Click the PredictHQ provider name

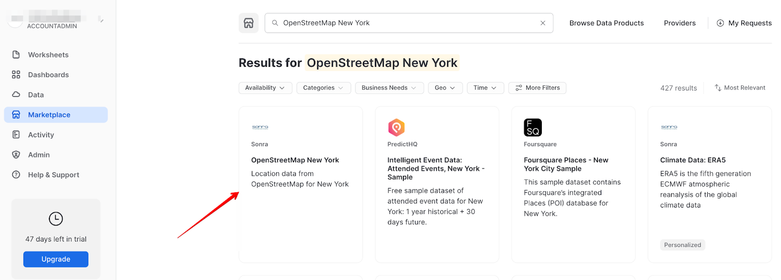click(x=402, y=144)
